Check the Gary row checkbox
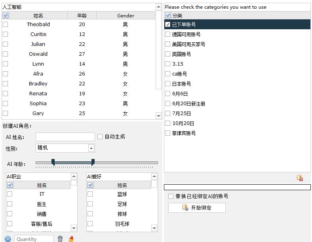Image resolution: width=312 pixels, height=242 pixels. click(6, 113)
